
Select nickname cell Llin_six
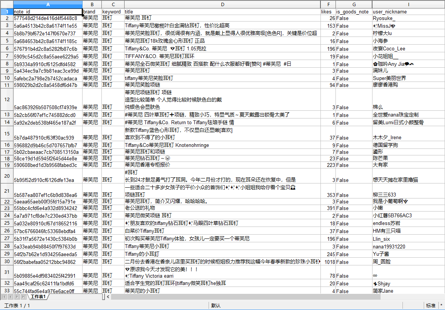click(408, 239)
